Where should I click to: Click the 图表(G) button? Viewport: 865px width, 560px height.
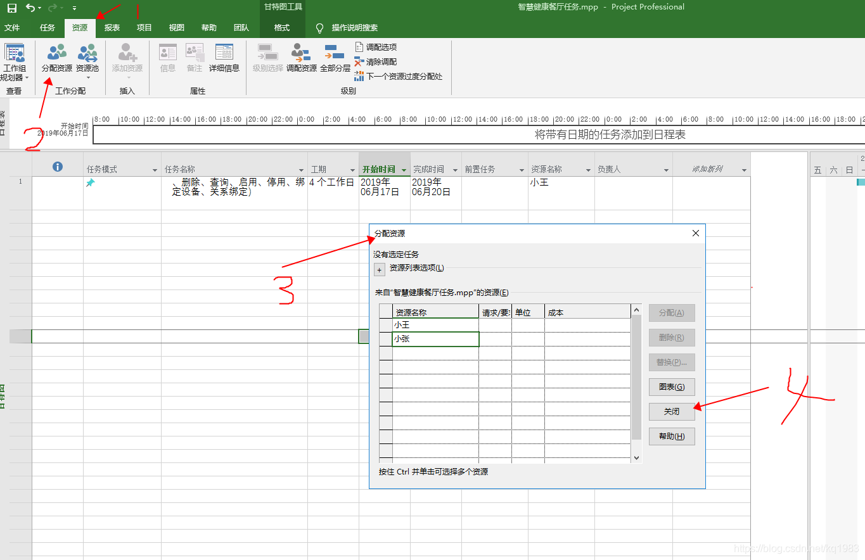tap(672, 387)
